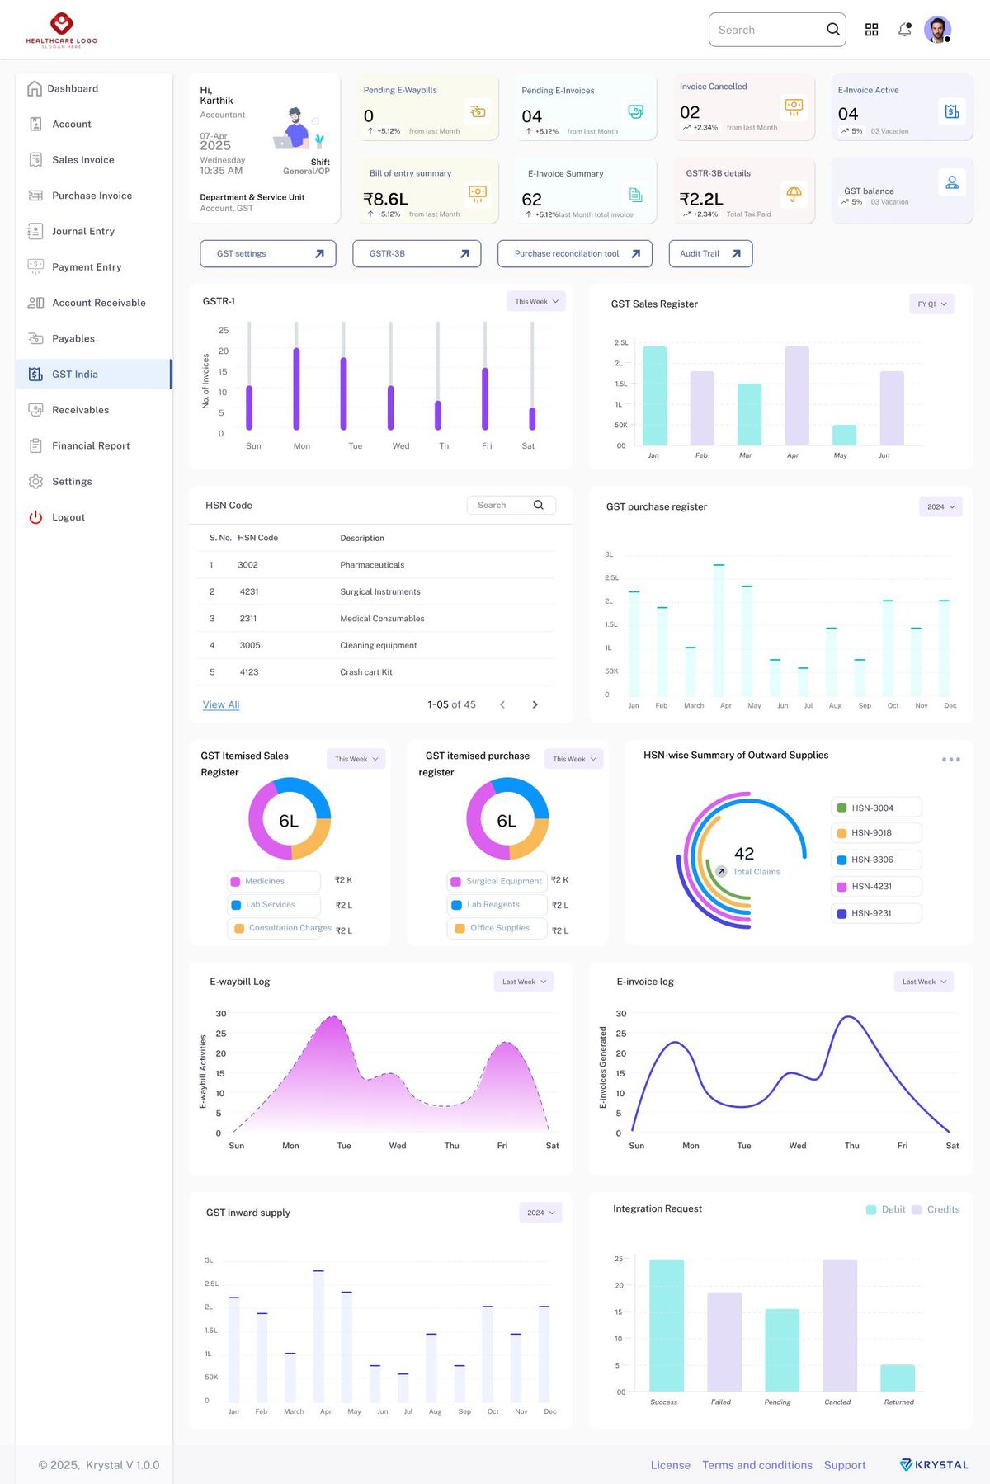Open the Support footer link
The image size is (990, 1484).
845,1465
